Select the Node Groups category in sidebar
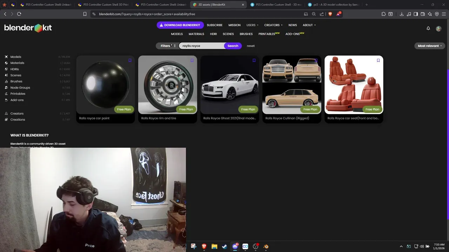The image size is (449, 252). pyautogui.click(x=20, y=87)
